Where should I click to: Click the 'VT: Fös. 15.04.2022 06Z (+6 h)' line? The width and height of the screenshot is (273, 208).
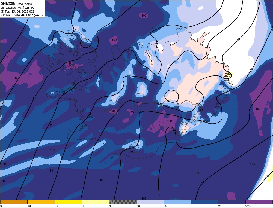[22, 15]
